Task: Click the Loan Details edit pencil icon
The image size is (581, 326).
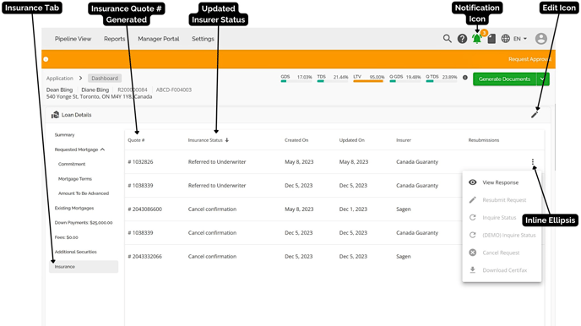Action: [x=535, y=115]
